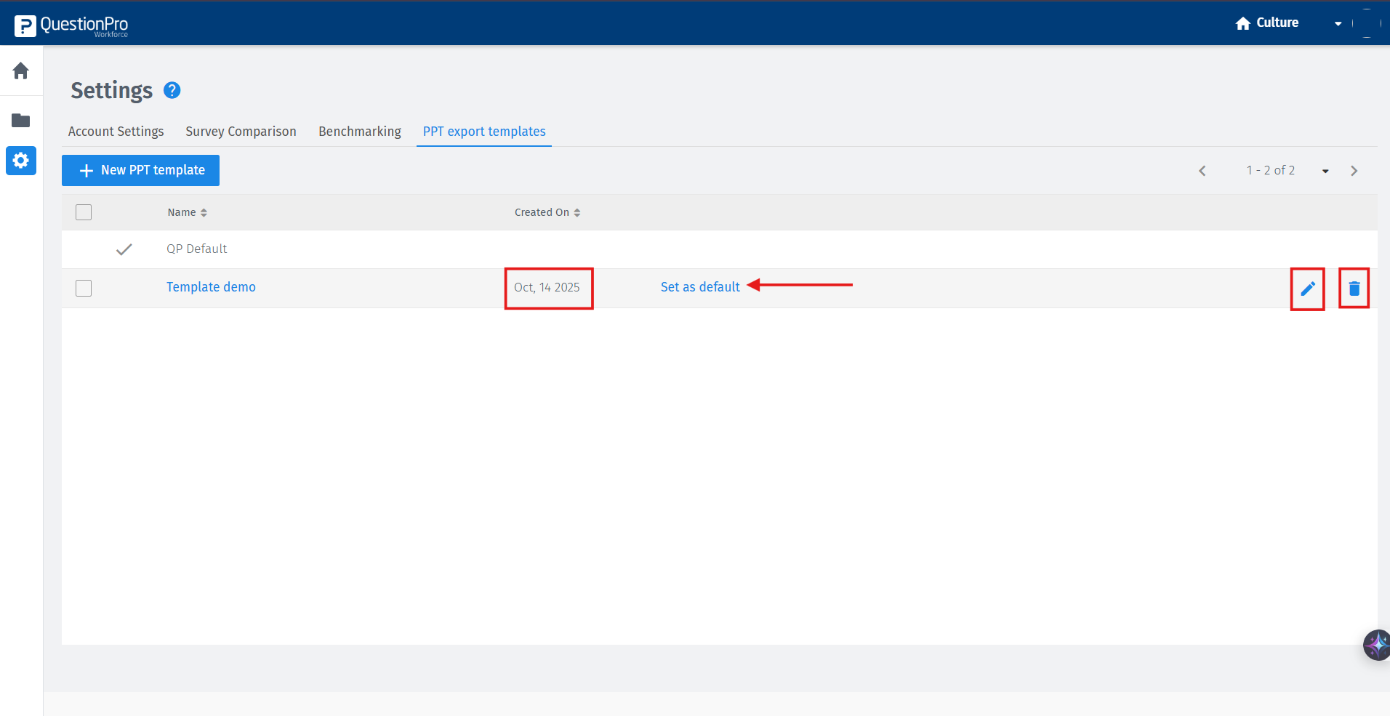Delete Template demo using the trash icon
Image resolution: width=1390 pixels, height=716 pixels.
(x=1354, y=288)
